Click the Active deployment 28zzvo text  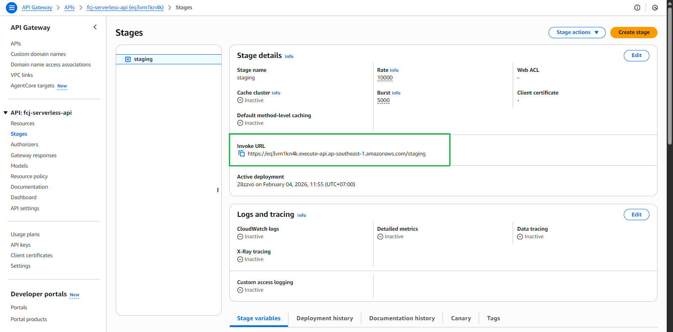click(296, 184)
